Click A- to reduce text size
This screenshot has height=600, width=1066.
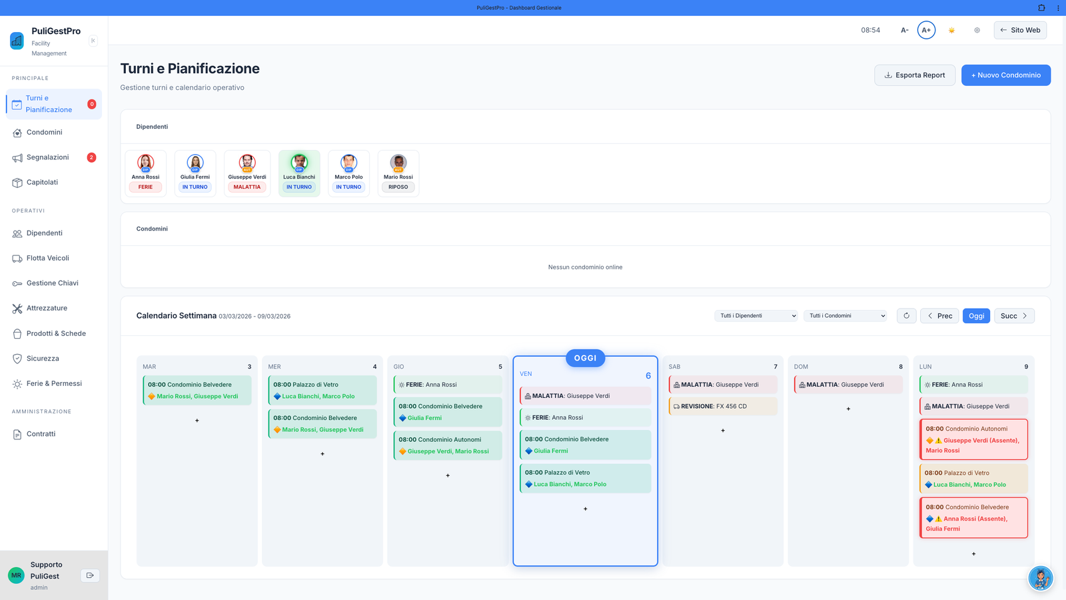click(904, 30)
